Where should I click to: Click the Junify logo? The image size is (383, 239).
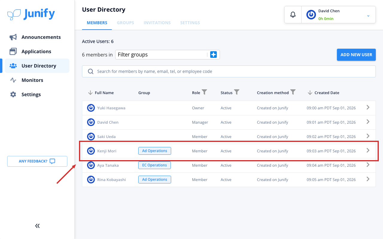click(31, 14)
